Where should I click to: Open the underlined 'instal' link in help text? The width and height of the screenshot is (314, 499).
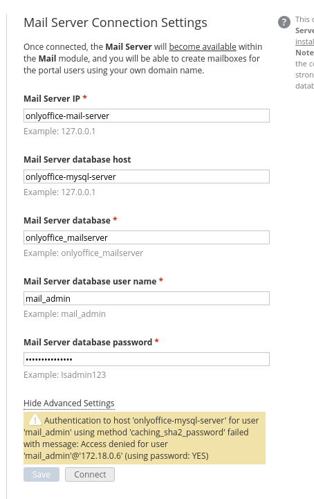click(x=304, y=42)
